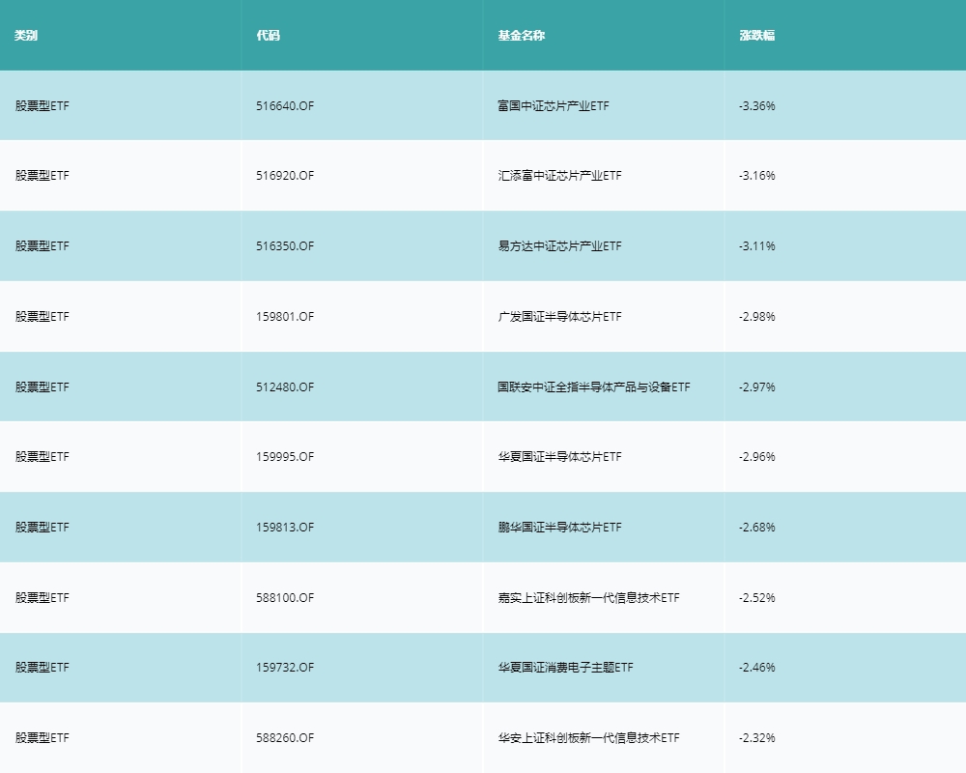This screenshot has height=773, width=966.
Task: Click the 基金名称 column header
Action: point(521,36)
